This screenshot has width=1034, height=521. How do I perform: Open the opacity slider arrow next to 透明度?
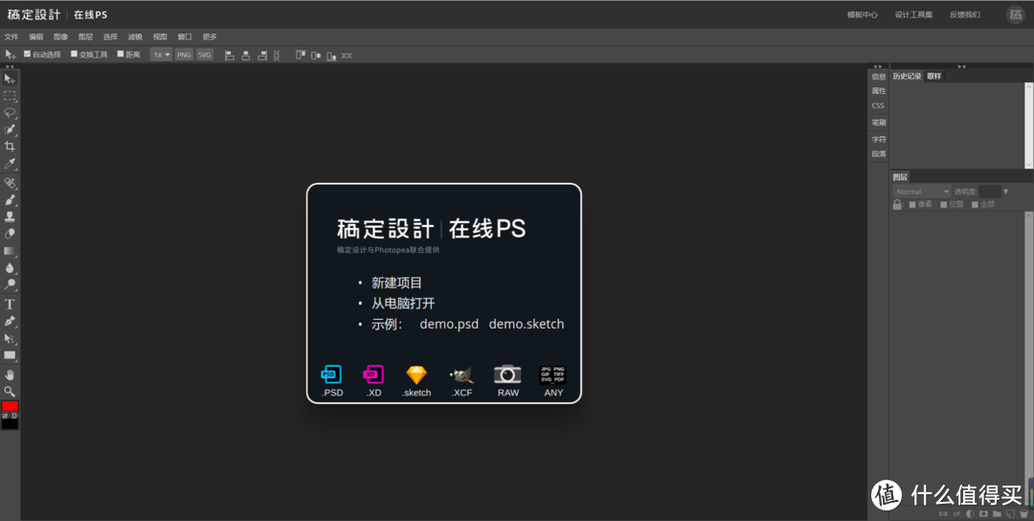(1005, 192)
